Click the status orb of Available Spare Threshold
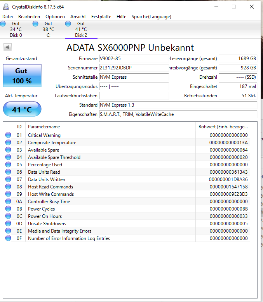263x302 pixels. tap(8, 157)
